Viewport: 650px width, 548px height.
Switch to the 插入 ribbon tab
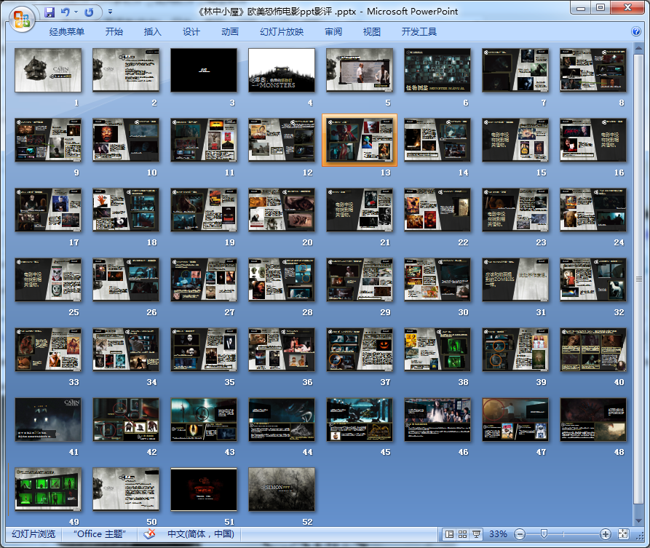point(153,32)
